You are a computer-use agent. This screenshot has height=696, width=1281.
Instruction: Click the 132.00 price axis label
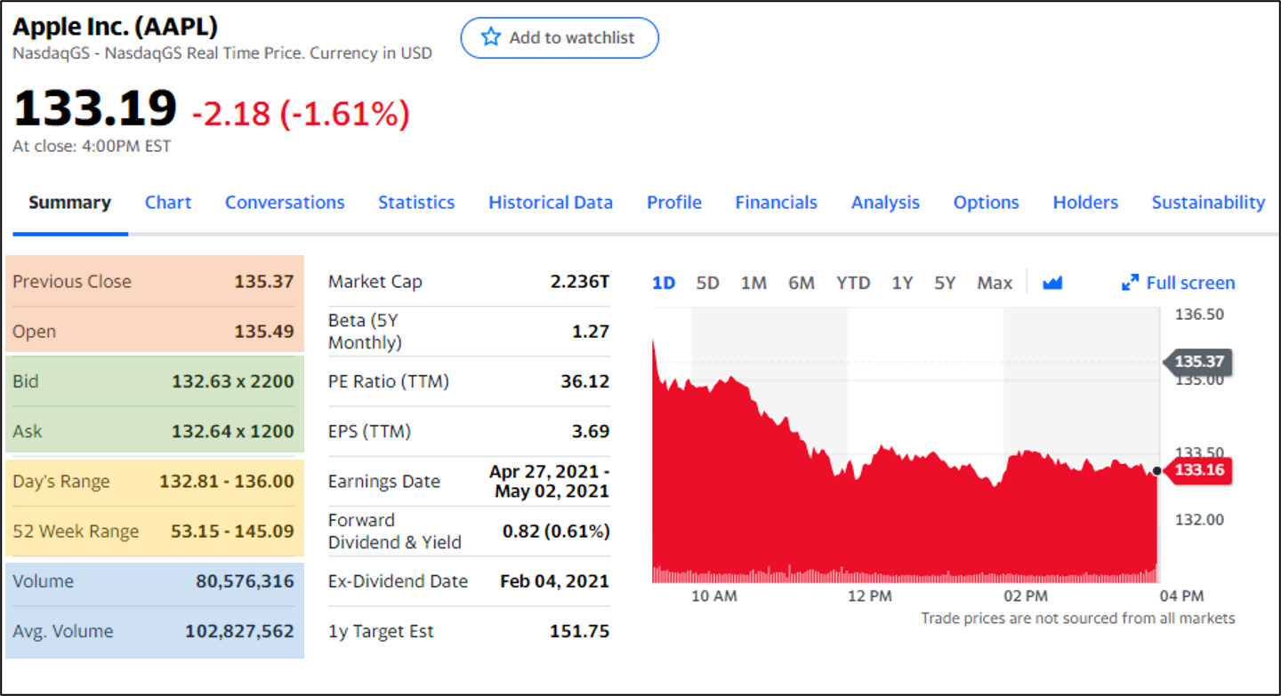click(1199, 519)
